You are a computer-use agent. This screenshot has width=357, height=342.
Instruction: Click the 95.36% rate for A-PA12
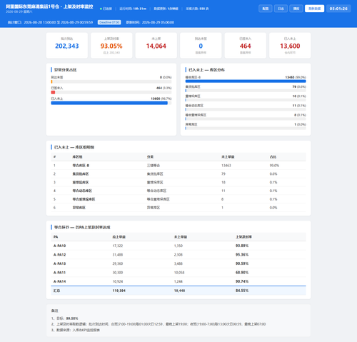242,255
